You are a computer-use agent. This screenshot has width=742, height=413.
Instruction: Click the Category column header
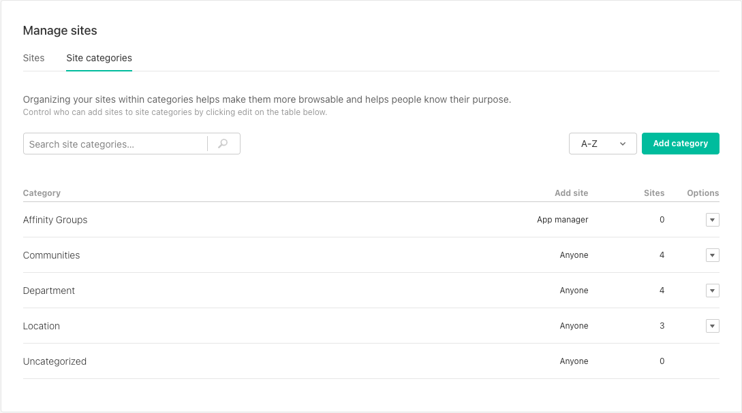42,193
